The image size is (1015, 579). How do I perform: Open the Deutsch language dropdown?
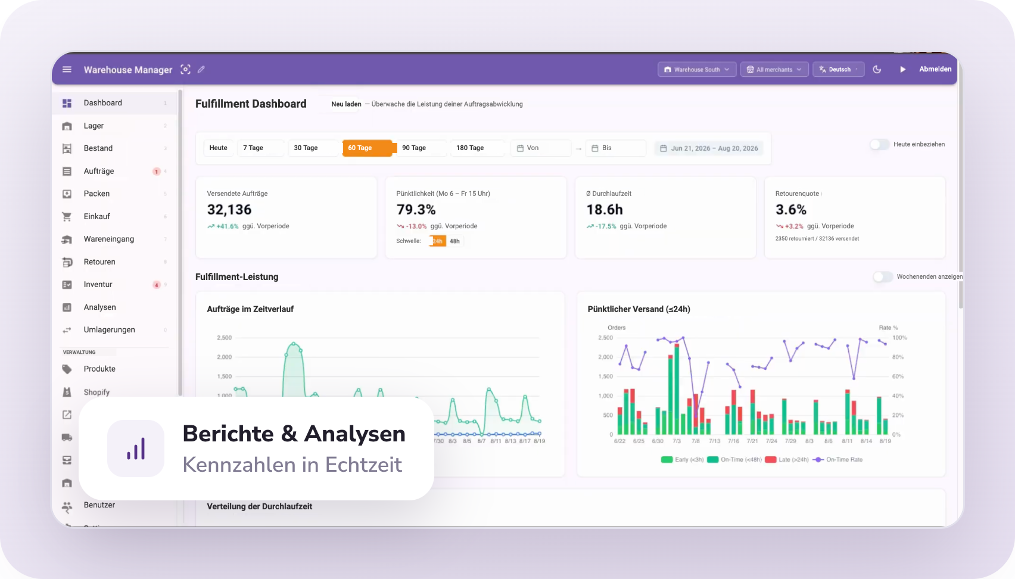(x=838, y=70)
